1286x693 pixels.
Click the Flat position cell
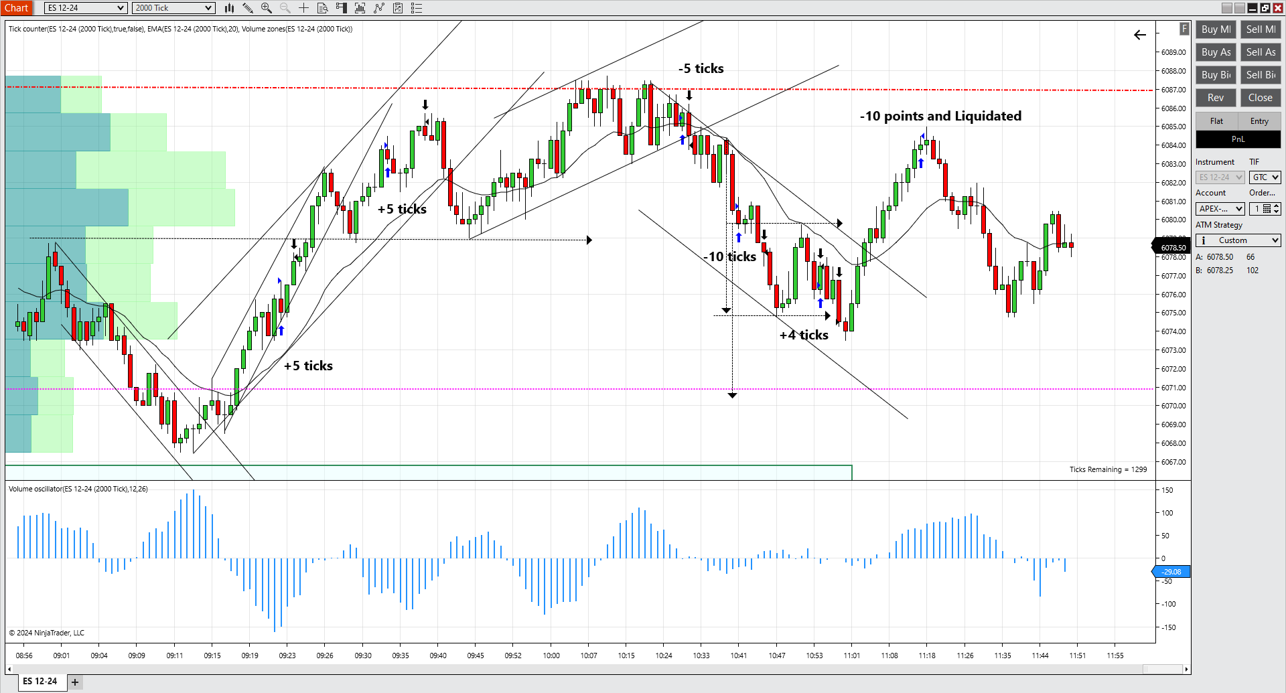pos(1216,121)
